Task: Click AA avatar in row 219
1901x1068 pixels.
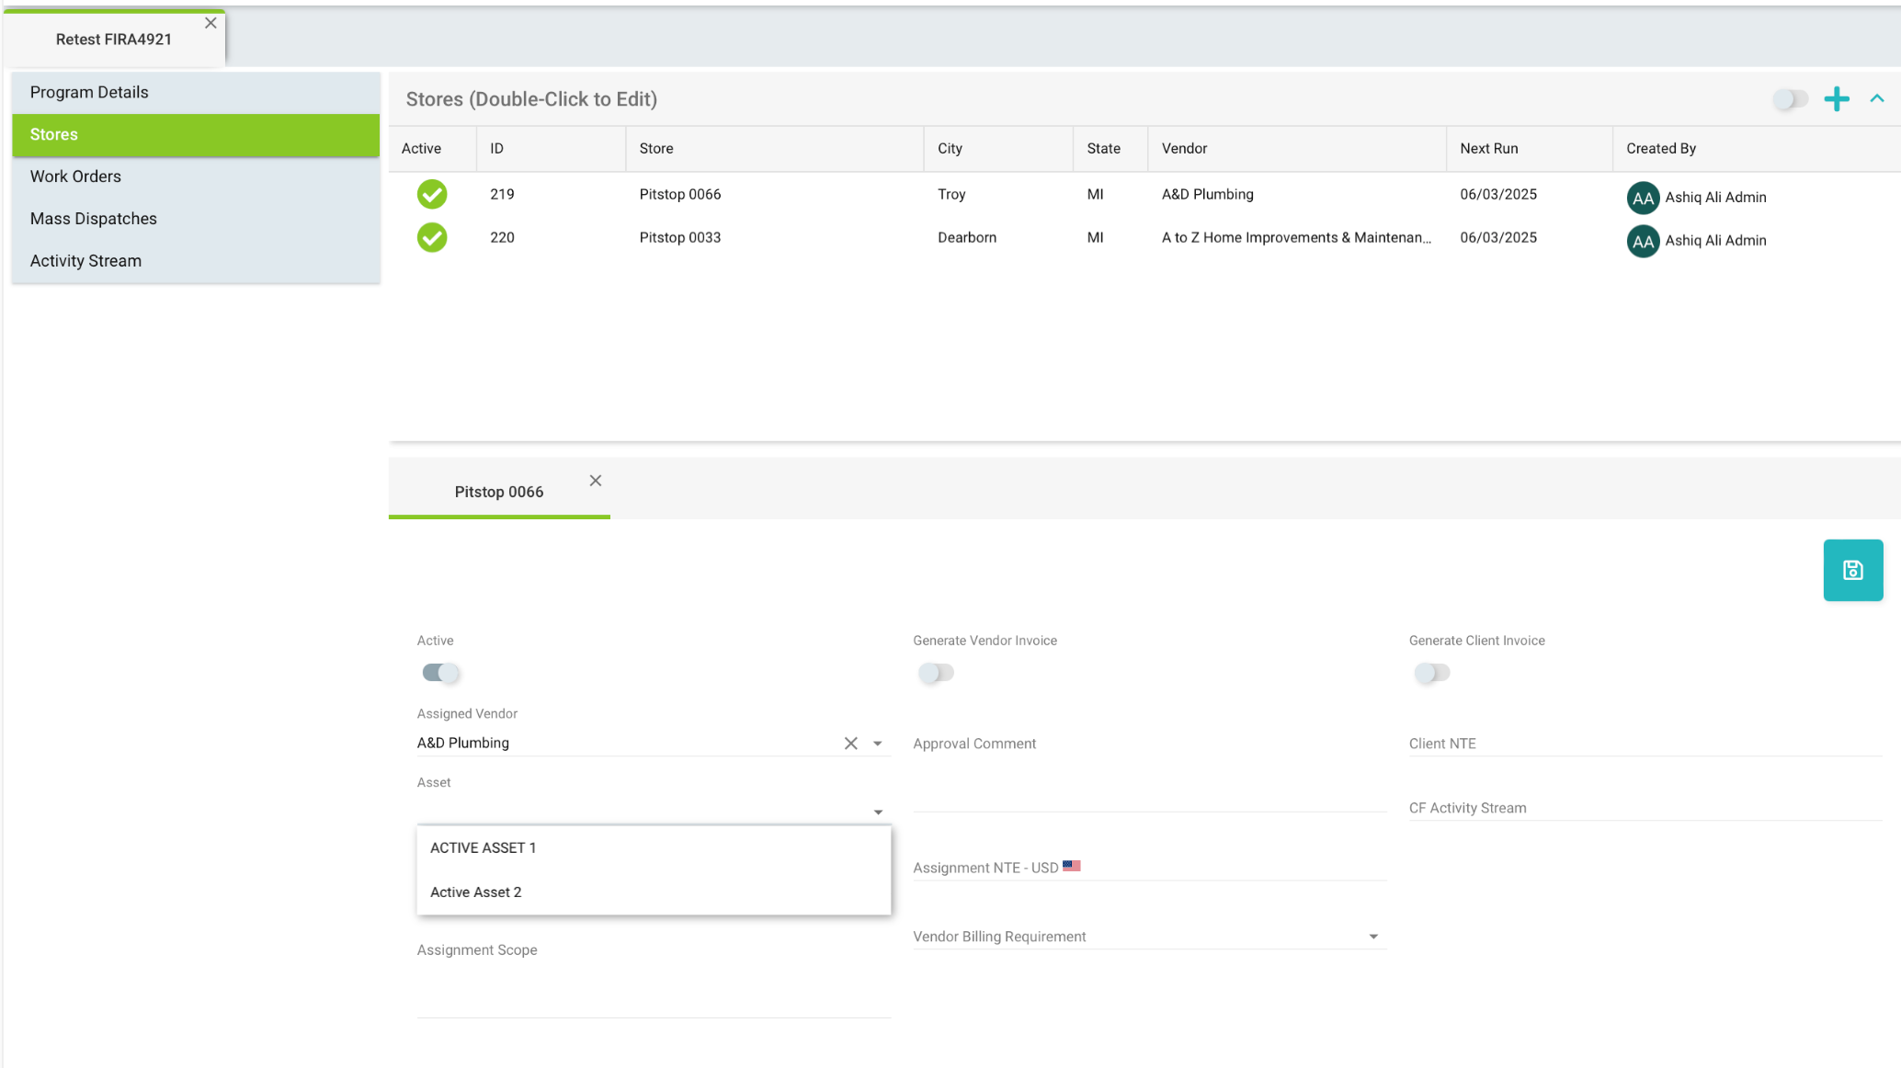Action: (x=1643, y=198)
